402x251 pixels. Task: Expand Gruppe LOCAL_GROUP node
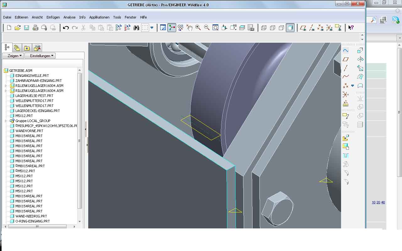(6, 121)
